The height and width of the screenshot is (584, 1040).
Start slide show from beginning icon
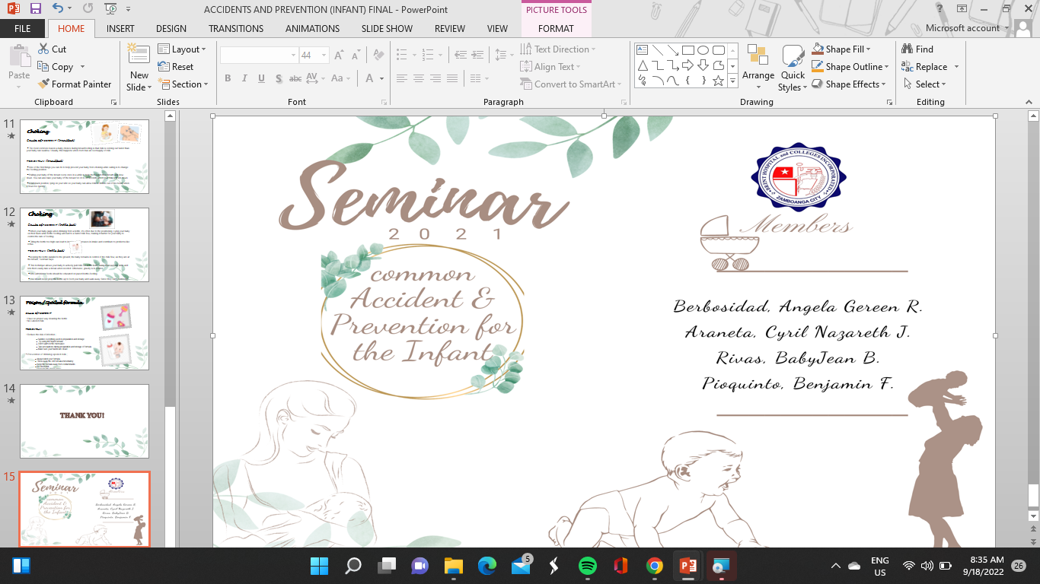109,9
